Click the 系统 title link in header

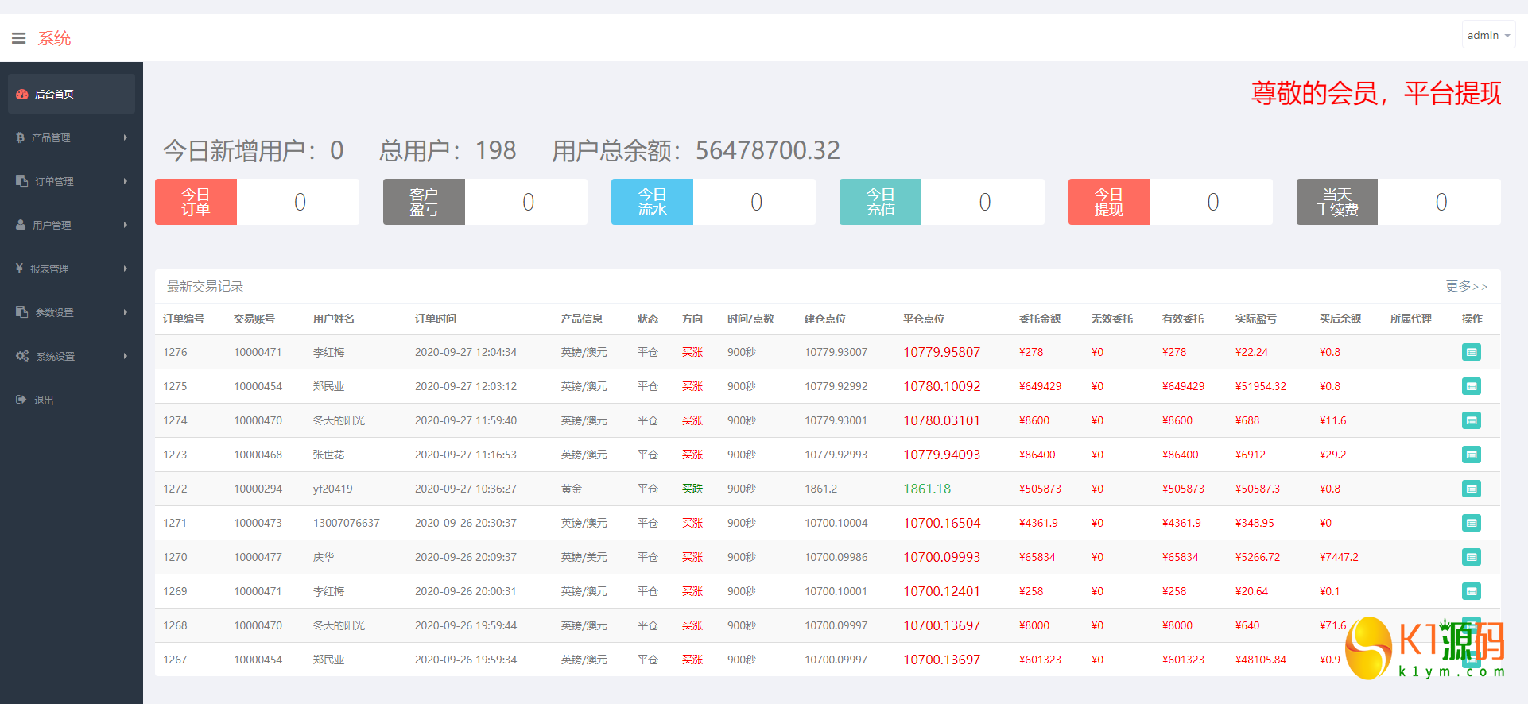click(x=54, y=38)
